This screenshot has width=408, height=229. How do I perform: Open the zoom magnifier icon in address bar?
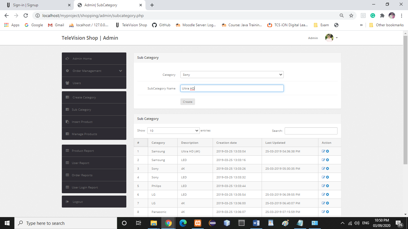342,16
